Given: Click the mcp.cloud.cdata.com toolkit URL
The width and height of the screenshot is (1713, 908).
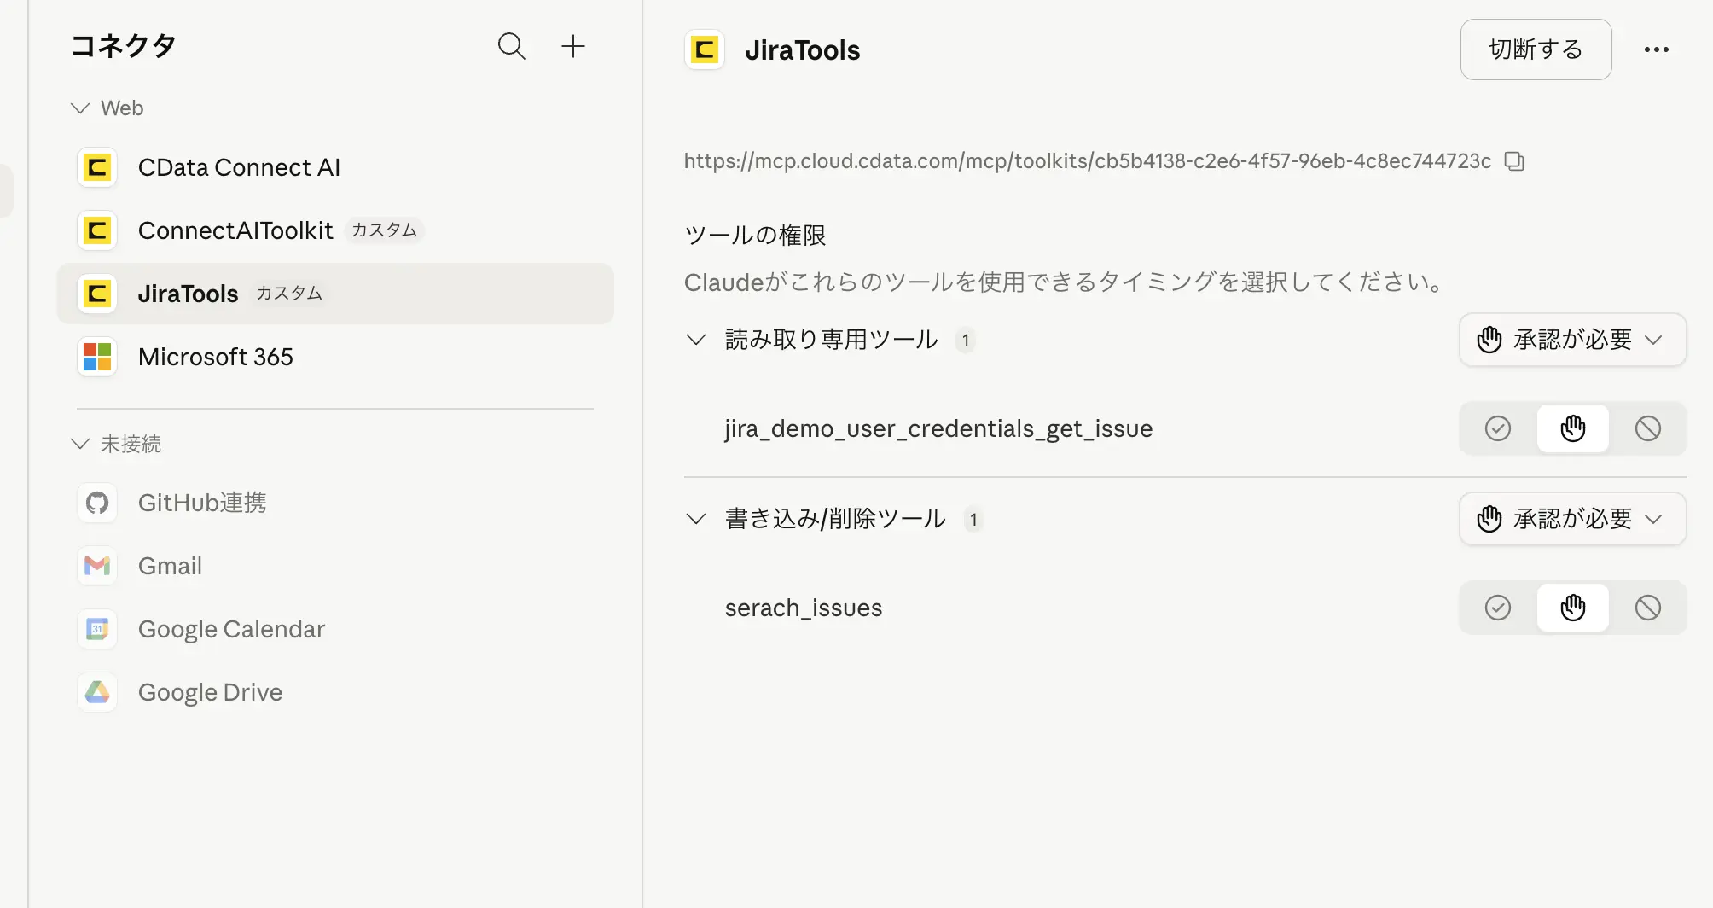Looking at the screenshot, I should point(1088,161).
